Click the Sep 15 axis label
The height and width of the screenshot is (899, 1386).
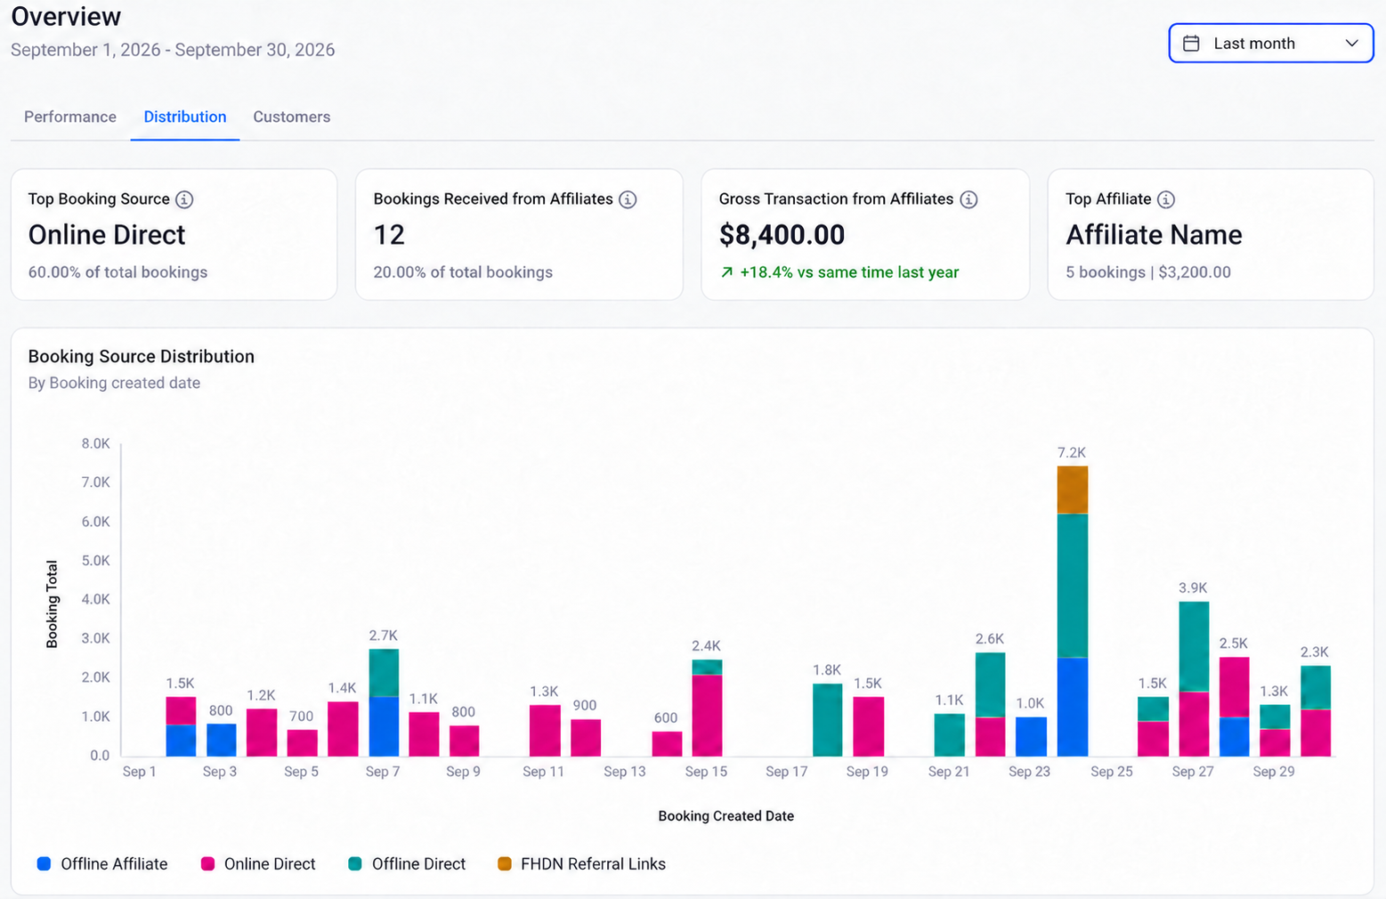[706, 772]
